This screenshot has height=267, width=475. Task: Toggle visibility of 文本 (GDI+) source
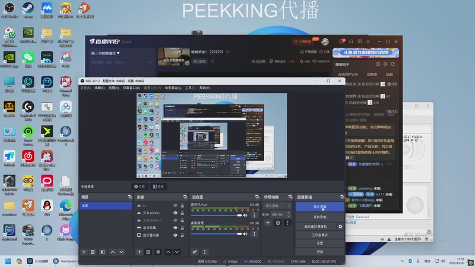click(175, 213)
